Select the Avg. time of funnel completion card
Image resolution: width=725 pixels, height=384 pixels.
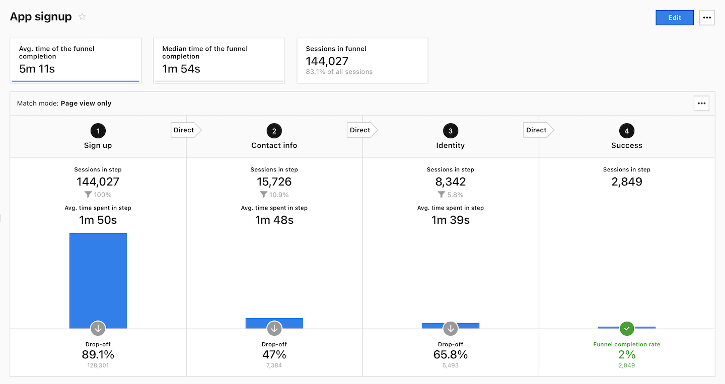(x=76, y=60)
